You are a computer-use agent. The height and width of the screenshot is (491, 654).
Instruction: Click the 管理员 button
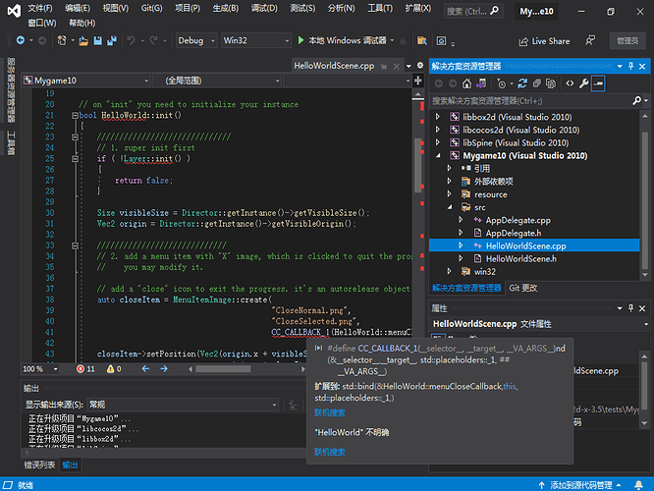627,41
